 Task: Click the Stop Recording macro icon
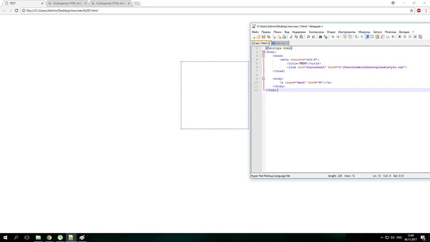pyautogui.click(x=405, y=37)
